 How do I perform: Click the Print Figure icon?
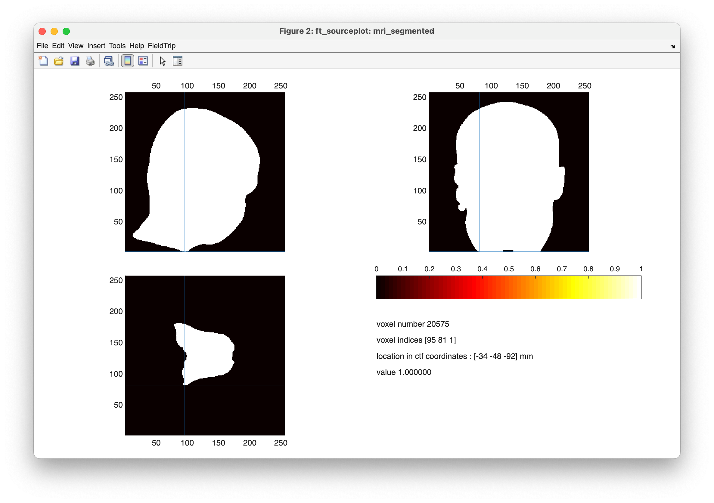90,61
